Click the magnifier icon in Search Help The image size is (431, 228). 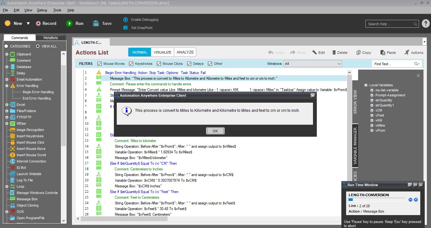(x=416, y=24)
